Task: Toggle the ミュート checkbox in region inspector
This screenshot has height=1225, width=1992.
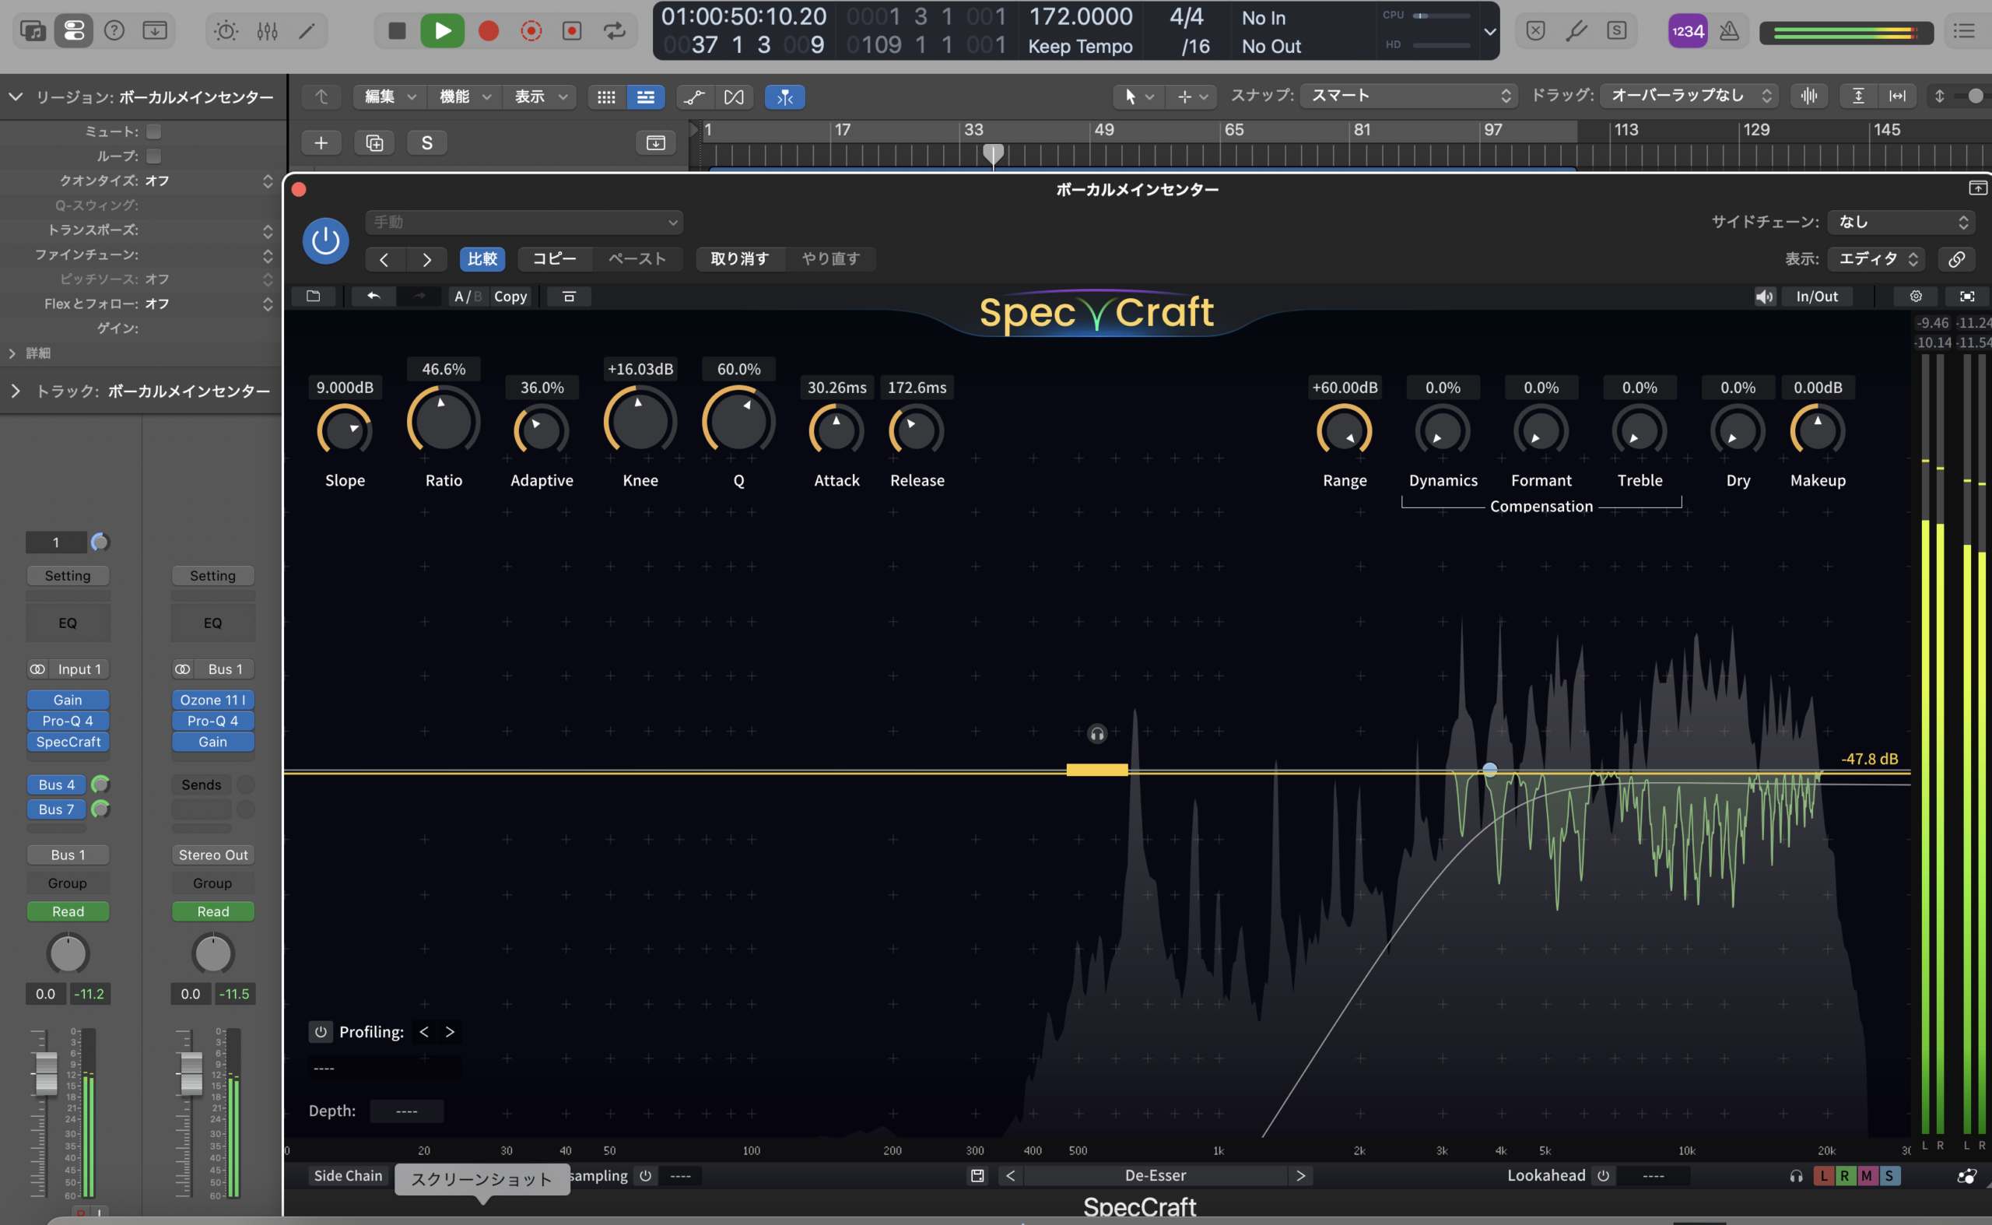Action: pos(154,132)
